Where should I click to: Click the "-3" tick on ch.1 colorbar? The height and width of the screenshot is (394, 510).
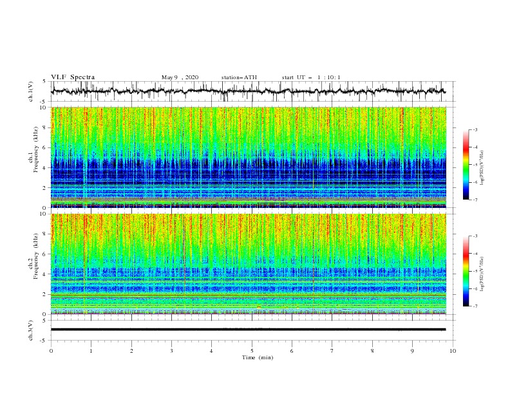475,129
